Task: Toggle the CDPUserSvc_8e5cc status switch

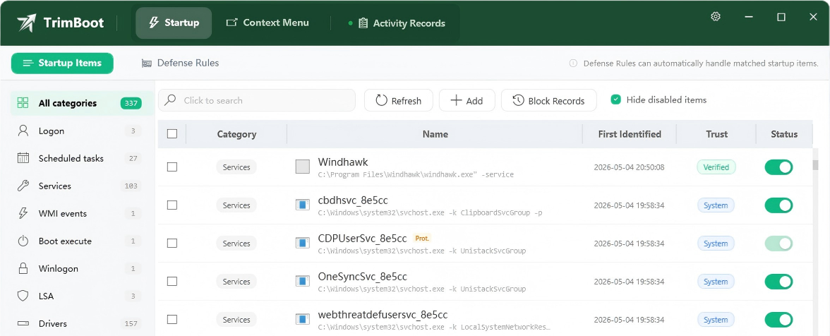Action: (x=778, y=244)
